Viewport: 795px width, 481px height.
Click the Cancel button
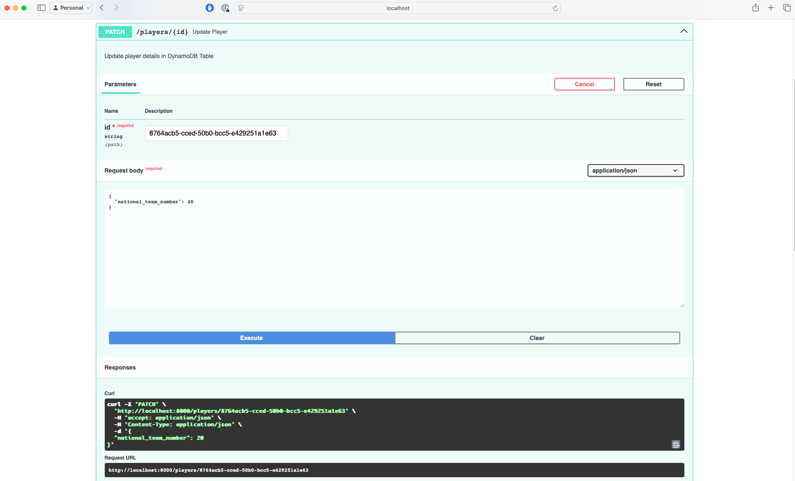tap(584, 84)
